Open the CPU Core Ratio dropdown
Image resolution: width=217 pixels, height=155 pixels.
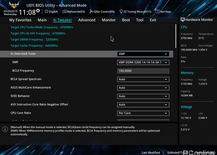pyautogui.click(x=143, y=113)
